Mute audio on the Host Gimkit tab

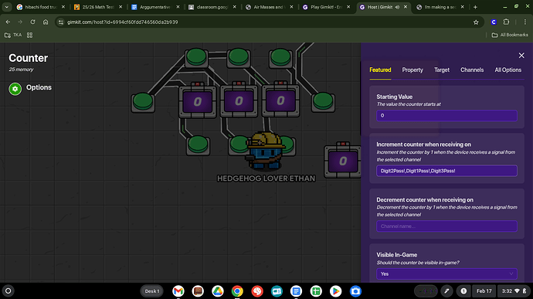[x=397, y=7]
